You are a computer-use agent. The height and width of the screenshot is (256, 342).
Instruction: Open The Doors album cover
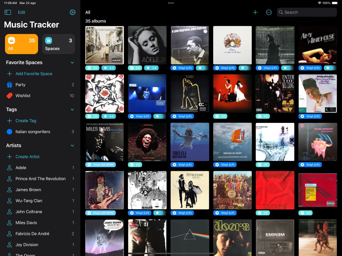(232, 238)
